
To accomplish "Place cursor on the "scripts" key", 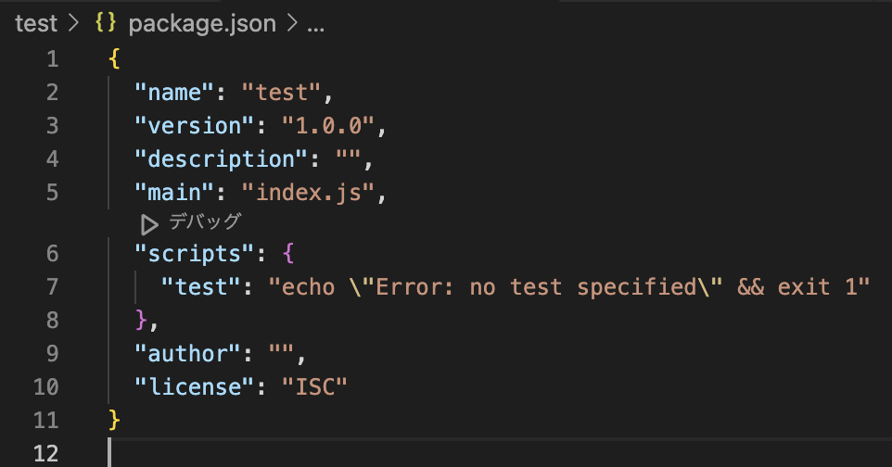I will coord(194,254).
